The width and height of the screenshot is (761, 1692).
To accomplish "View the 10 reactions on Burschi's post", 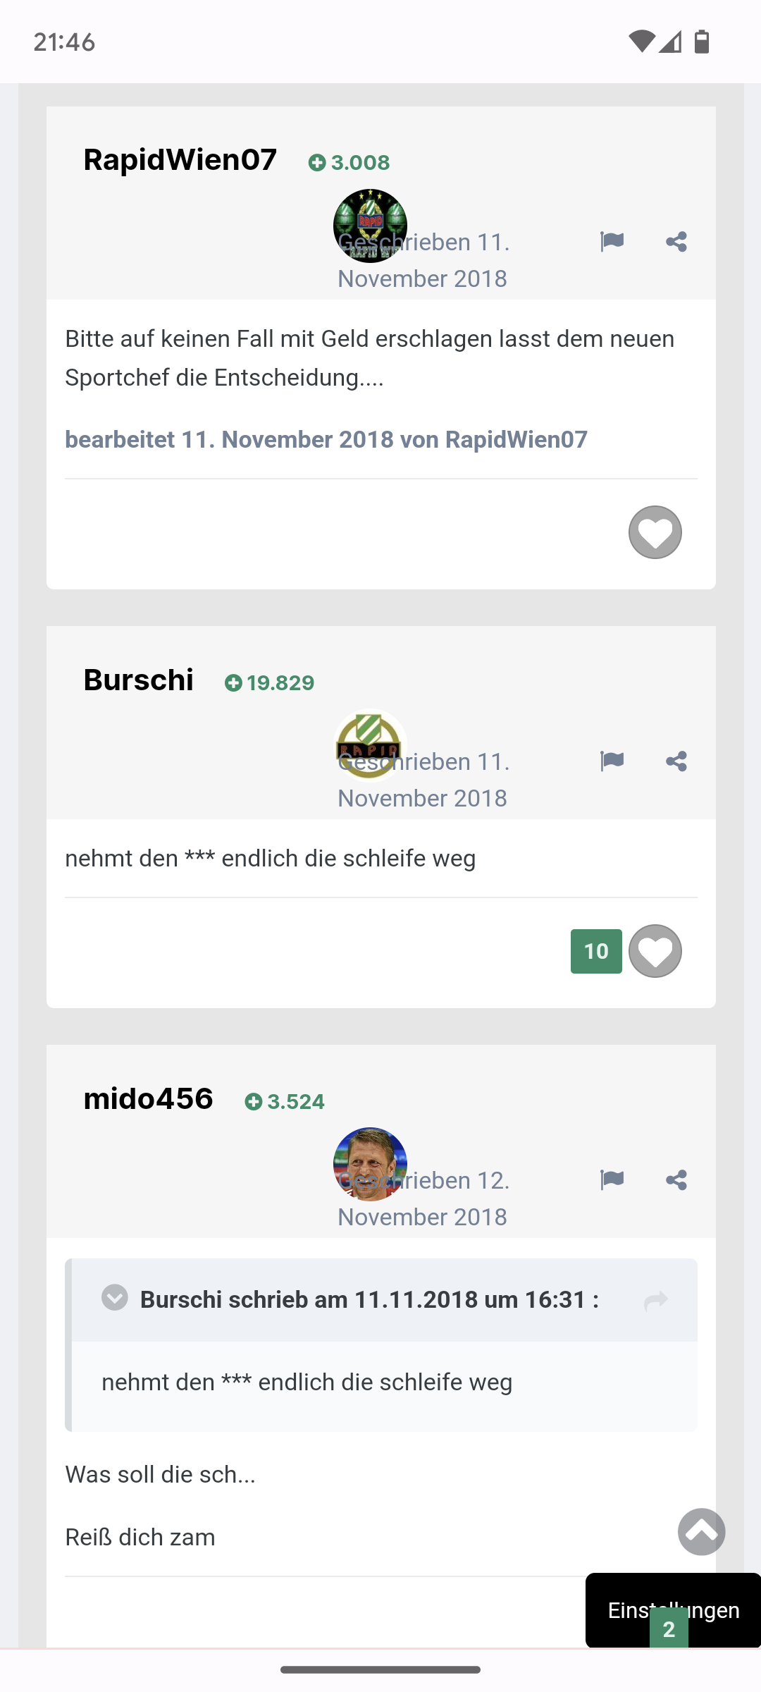I will pyautogui.click(x=596, y=951).
